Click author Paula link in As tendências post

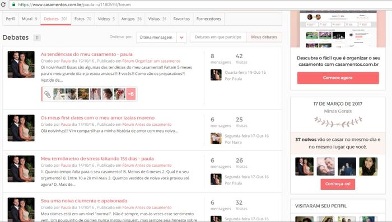tap(66, 61)
